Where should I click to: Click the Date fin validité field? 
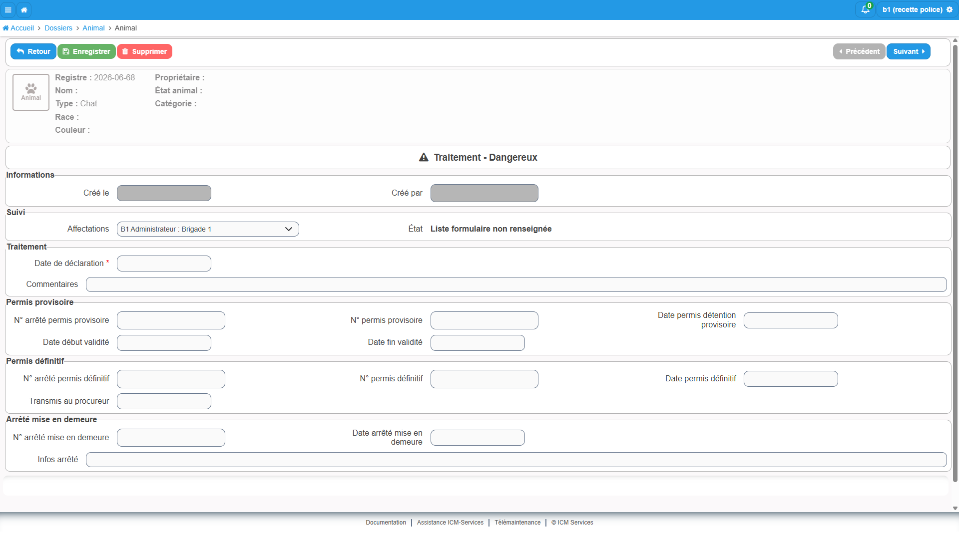(478, 343)
